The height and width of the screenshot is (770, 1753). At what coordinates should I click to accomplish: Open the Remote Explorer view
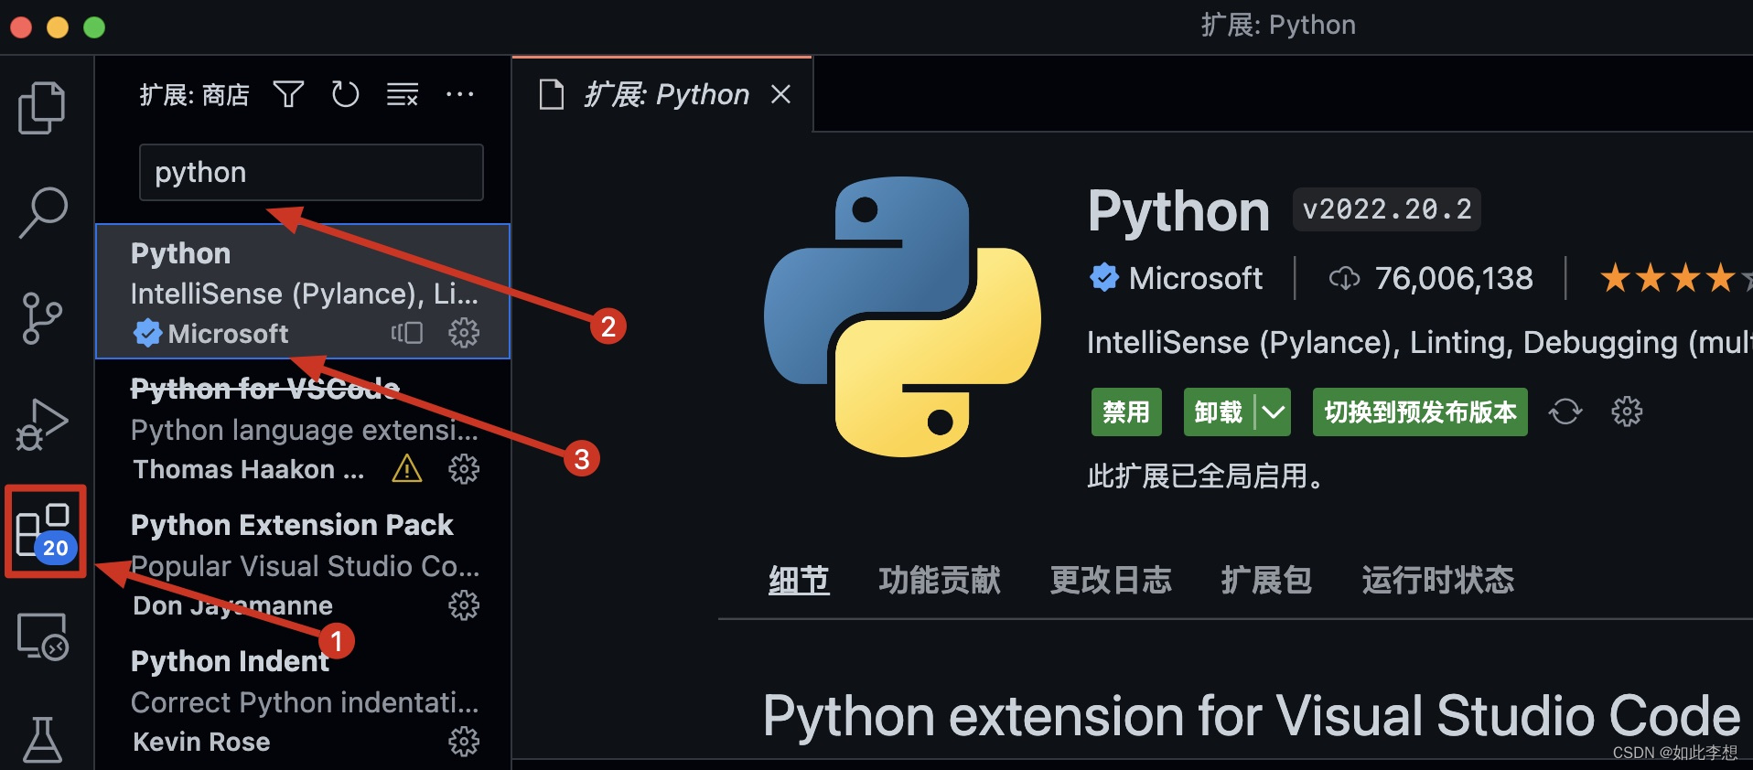point(42,636)
